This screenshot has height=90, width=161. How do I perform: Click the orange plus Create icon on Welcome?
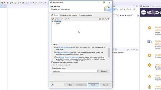click(149, 55)
